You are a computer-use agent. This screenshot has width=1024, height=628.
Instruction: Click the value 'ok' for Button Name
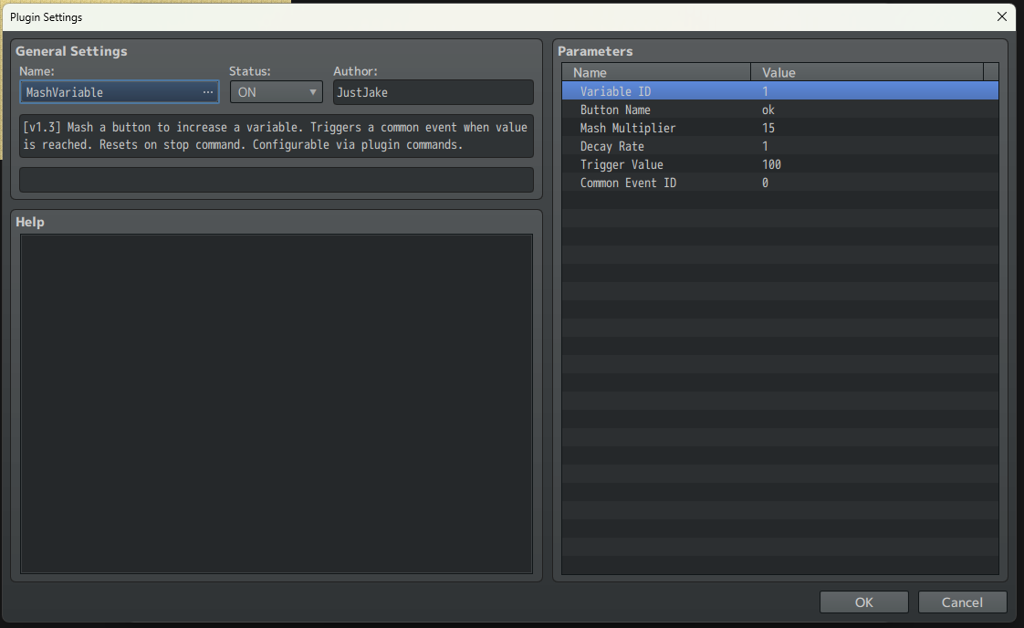click(x=768, y=110)
